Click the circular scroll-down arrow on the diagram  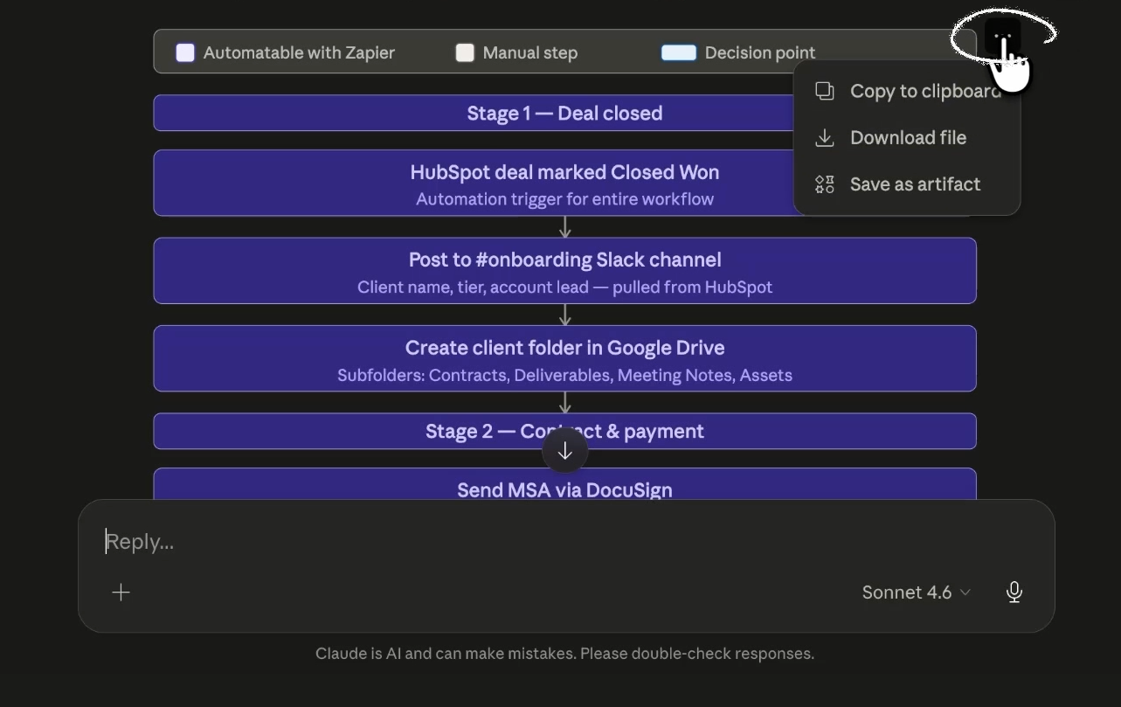(x=564, y=450)
